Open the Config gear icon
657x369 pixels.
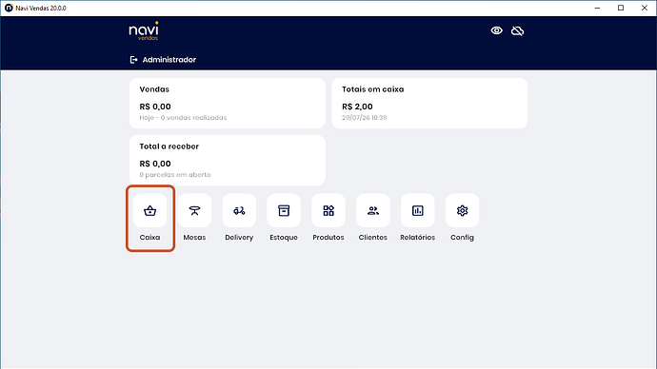462,210
